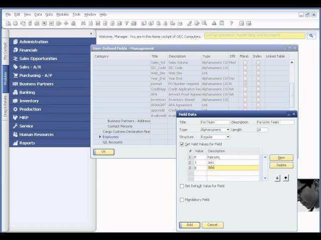The height and width of the screenshot is (240, 321).
Task: Open the Type dropdown in Field Data
Action: tap(228, 130)
